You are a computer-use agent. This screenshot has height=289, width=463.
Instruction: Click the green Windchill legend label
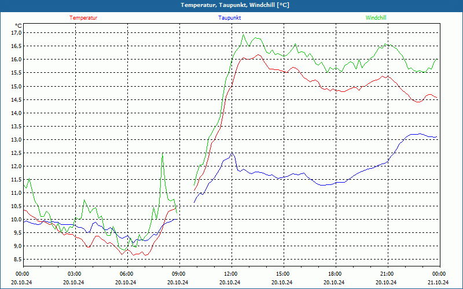click(376, 18)
